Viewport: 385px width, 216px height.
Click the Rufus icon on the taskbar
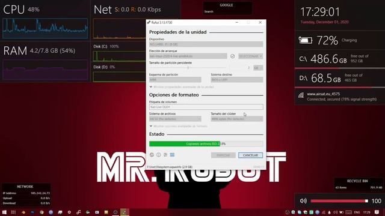pos(125,212)
